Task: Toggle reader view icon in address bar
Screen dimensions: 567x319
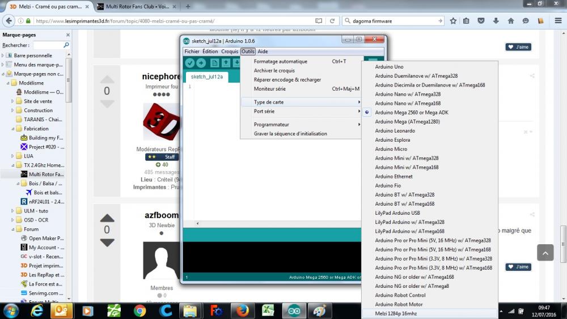Action: coord(319,21)
